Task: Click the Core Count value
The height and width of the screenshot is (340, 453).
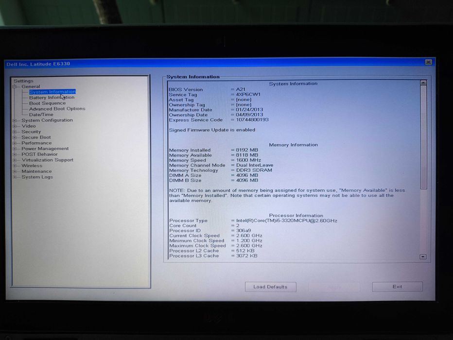Action: click(x=238, y=225)
